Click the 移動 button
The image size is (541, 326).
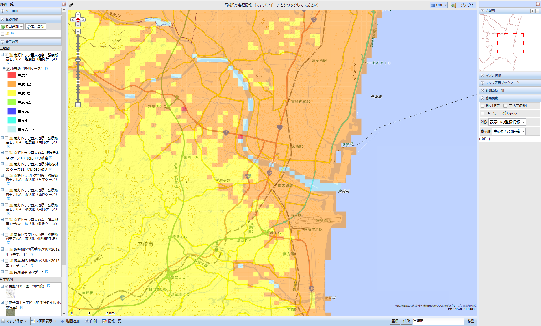click(471, 321)
